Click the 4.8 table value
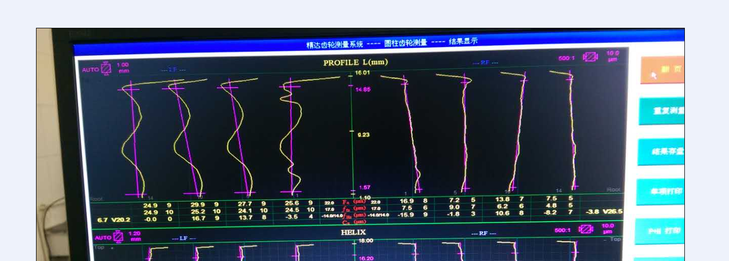 [x=551, y=205]
